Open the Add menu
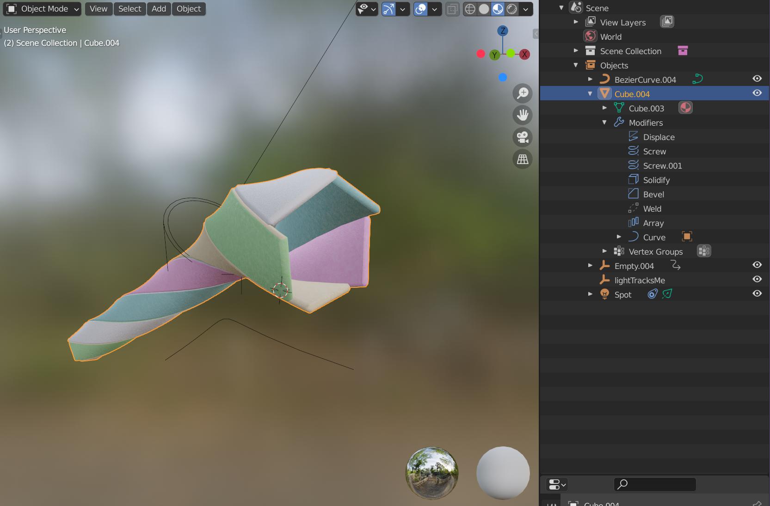Screen dimensions: 770x506 pos(159,9)
